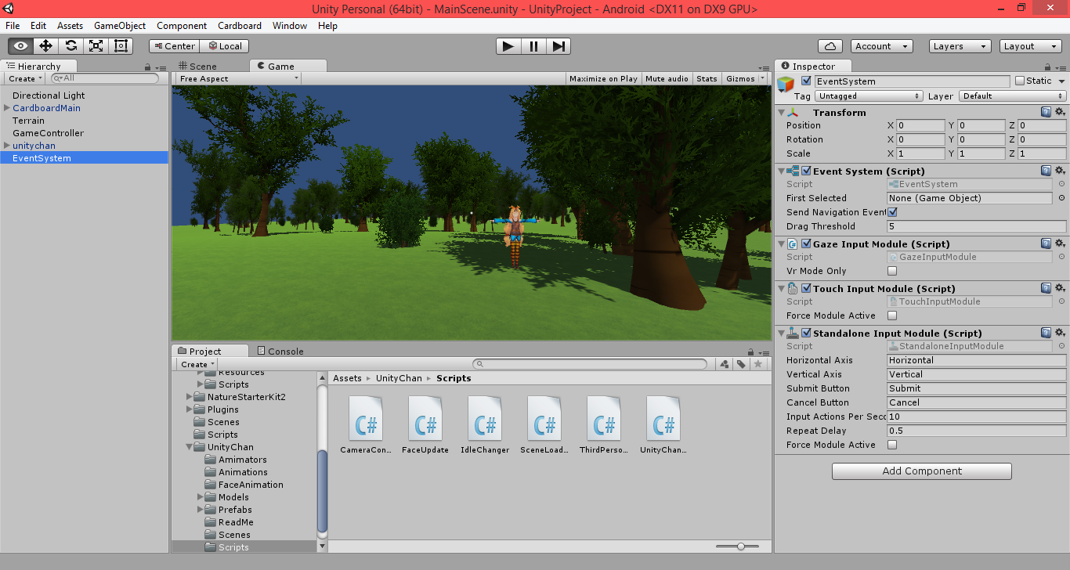Toggle Gaze Input Module enabled checkbox
1070x570 pixels.
tap(806, 244)
